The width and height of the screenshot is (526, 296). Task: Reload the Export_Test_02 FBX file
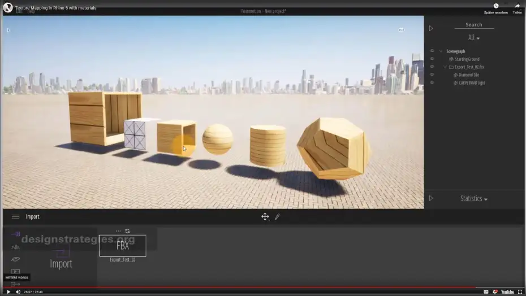(x=127, y=231)
